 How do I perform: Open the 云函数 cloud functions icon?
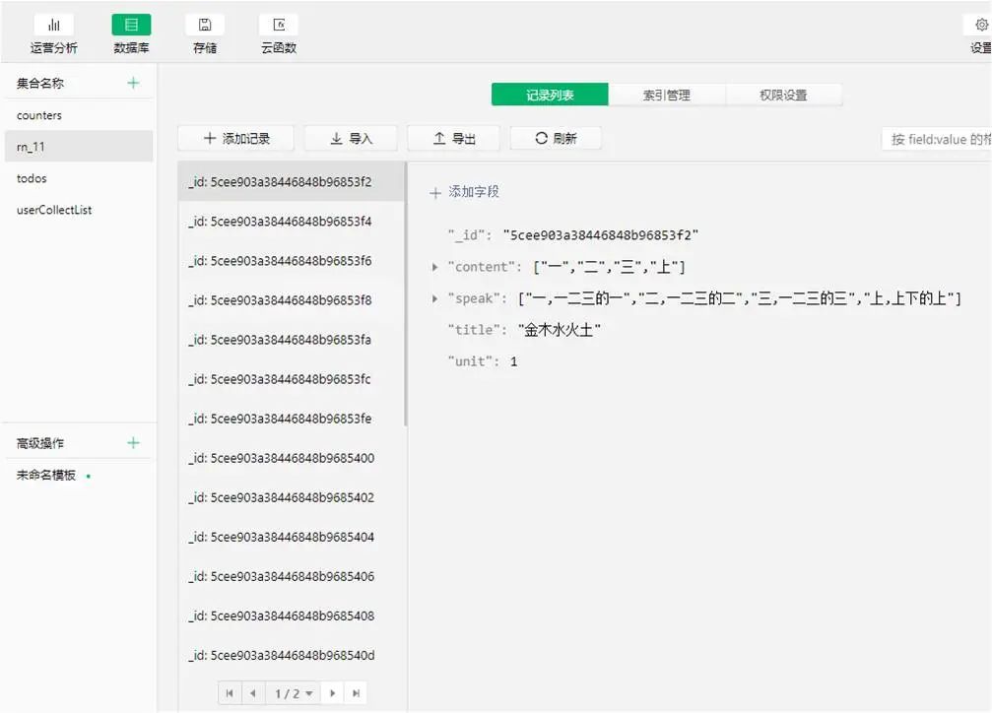[x=279, y=26]
